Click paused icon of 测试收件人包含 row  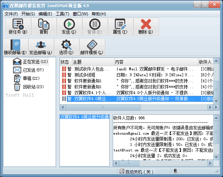pos(64,69)
